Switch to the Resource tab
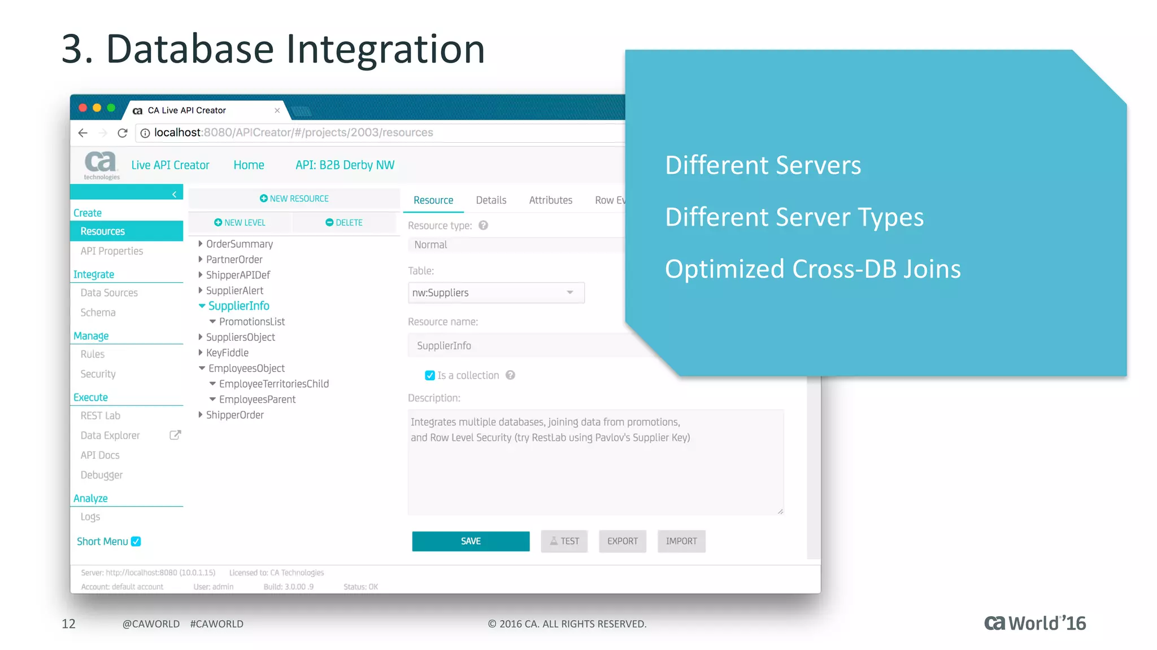 [433, 200]
